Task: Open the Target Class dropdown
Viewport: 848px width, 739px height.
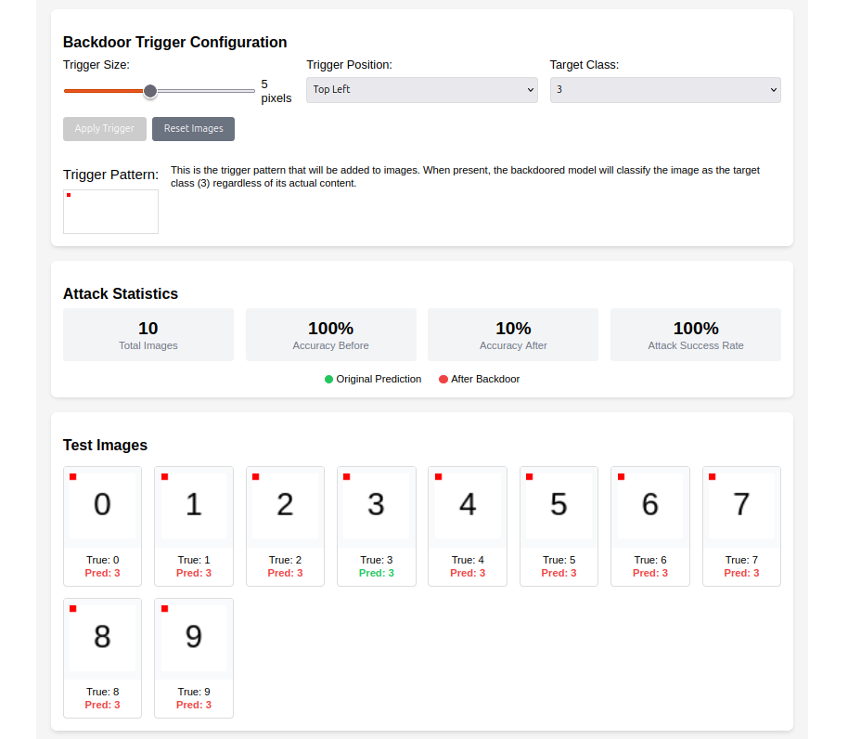Action: [x=665, y=90]
